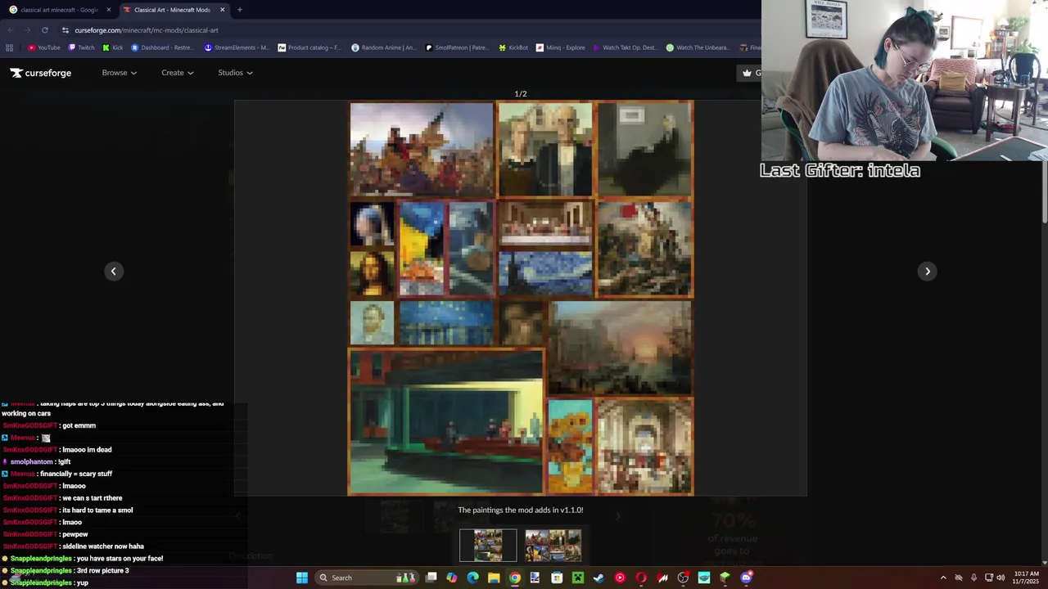Open Steam from the taskbar

599,578
